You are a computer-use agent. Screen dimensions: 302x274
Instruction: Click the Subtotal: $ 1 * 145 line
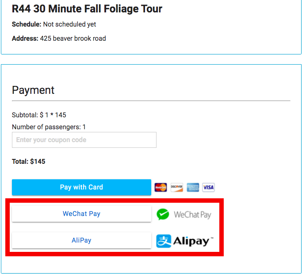click(x=39, y=115)
